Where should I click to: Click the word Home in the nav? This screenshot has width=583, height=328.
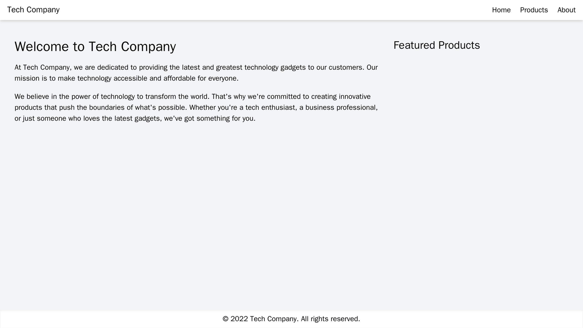point(501,9)
